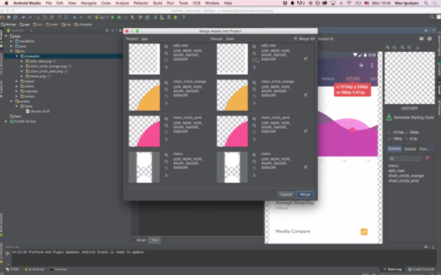Viewport: 441px width, 275px height.
Task: Open the Help question mark toolbar icon
Action: tap(184, 18)
